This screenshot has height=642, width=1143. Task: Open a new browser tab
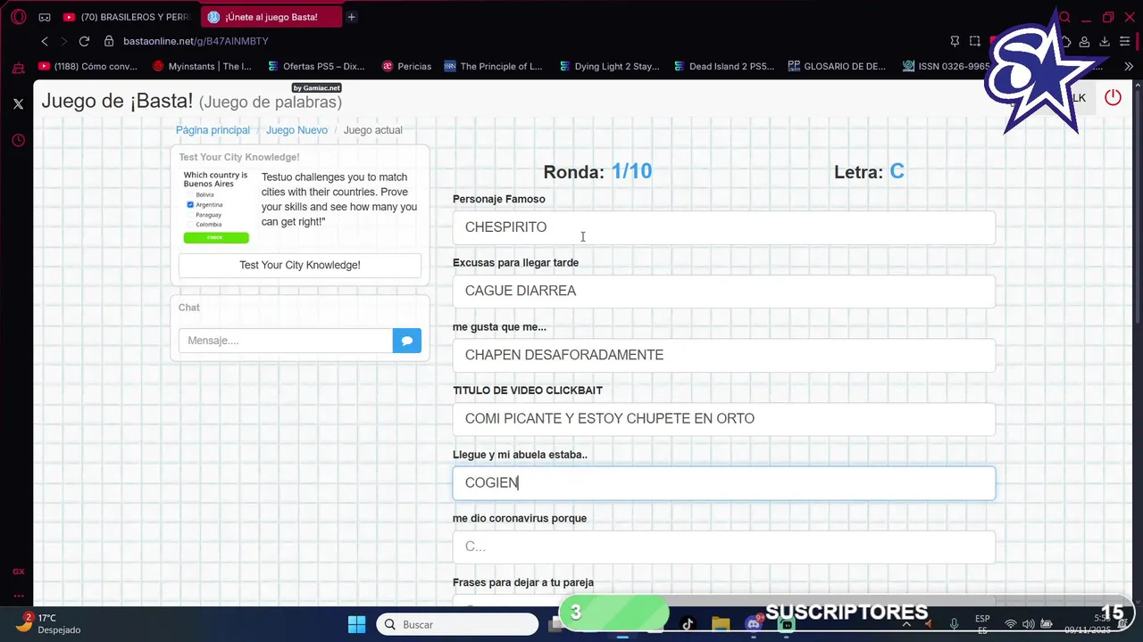pyautogui.click(x=351, y=17)
